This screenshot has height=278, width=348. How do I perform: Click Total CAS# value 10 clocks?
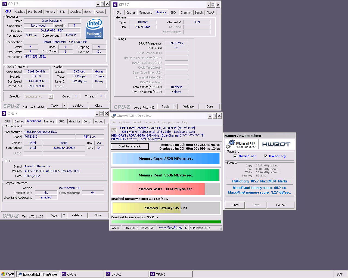[x=176, y=87]
